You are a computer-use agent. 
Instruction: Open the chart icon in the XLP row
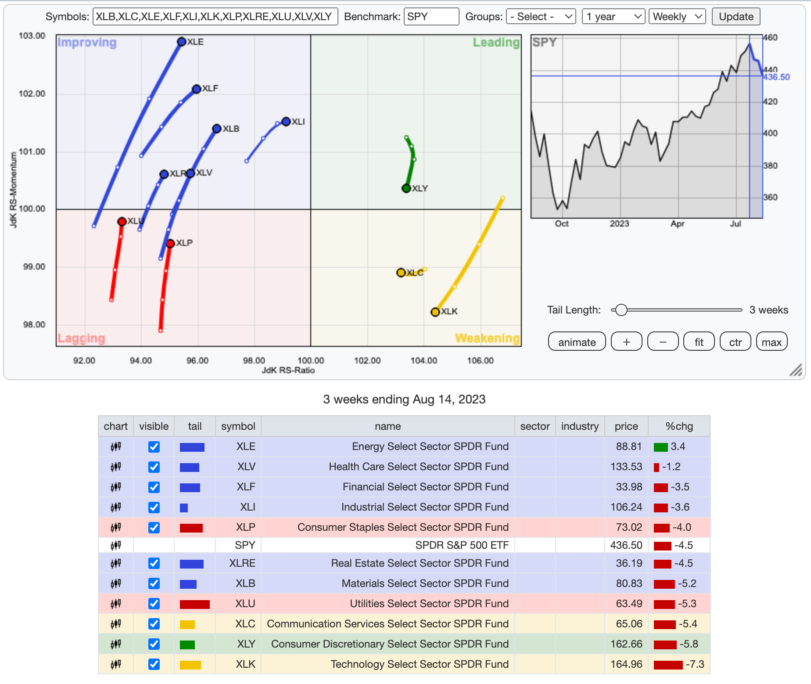(116, 528)
